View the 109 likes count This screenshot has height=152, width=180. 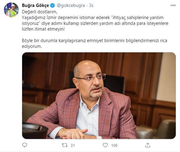tap(114, 145)
